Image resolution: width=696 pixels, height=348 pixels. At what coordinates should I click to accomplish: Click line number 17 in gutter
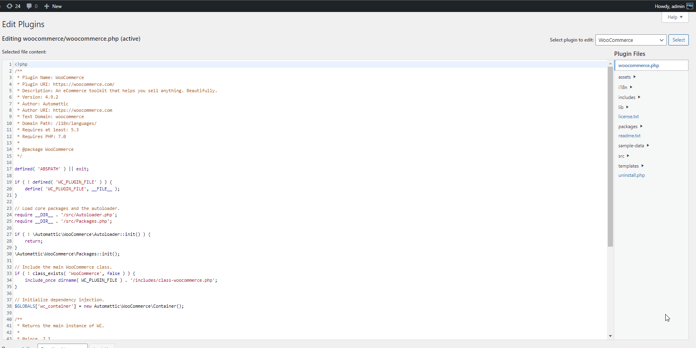coord(9,169)
